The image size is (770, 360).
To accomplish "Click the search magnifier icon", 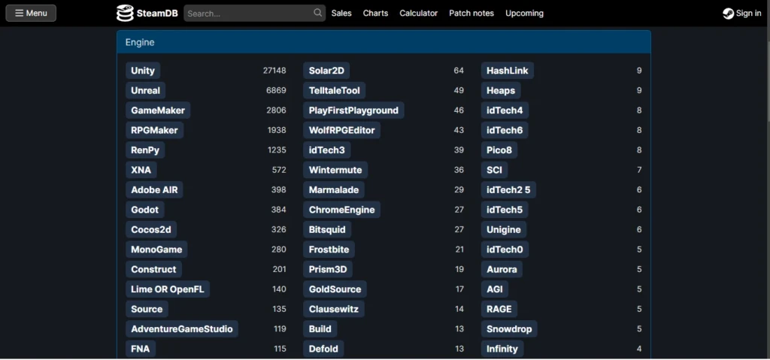I will [318, 13].
